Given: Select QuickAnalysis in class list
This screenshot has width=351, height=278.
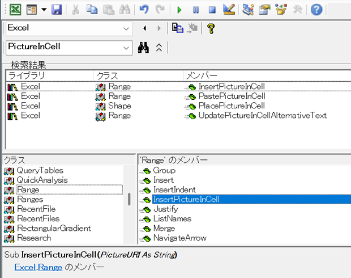Looking at the screenshot, I should 42,180.
